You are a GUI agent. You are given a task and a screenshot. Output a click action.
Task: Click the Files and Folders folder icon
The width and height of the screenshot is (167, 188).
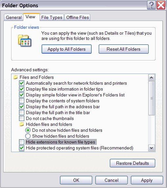pyautogui.click(x=15, y=77)
